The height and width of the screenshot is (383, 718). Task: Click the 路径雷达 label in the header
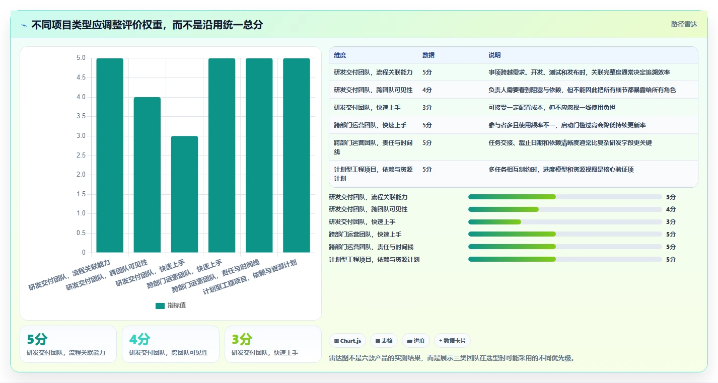pos(684,24)
